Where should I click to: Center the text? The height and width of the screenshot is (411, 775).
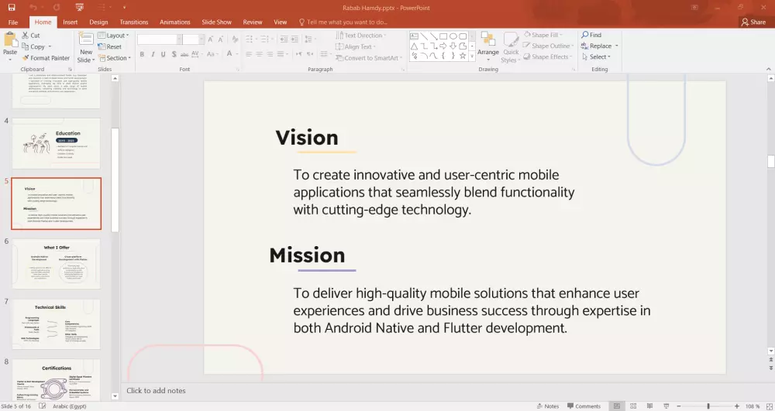259,53
